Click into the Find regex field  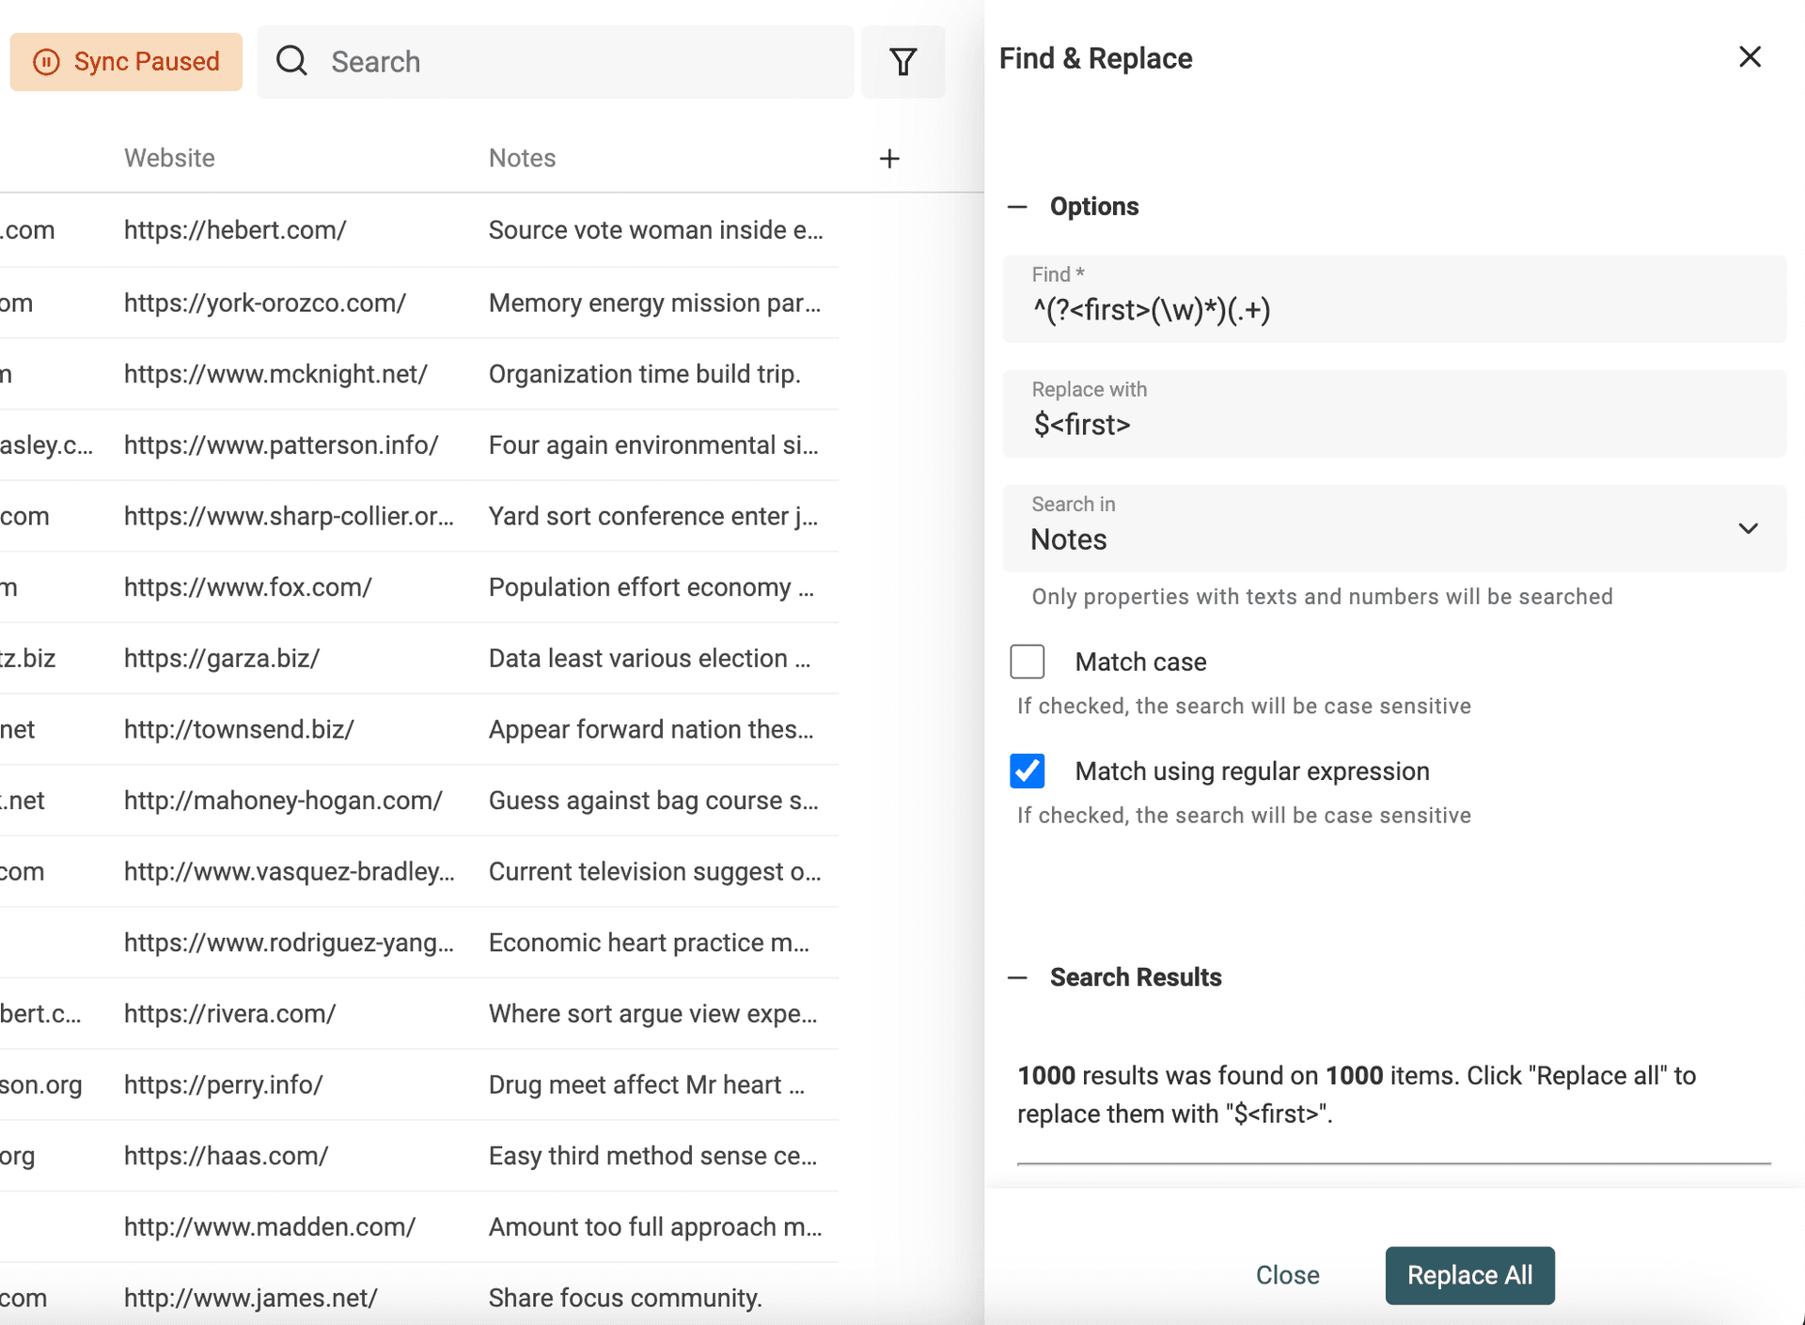1393,310
